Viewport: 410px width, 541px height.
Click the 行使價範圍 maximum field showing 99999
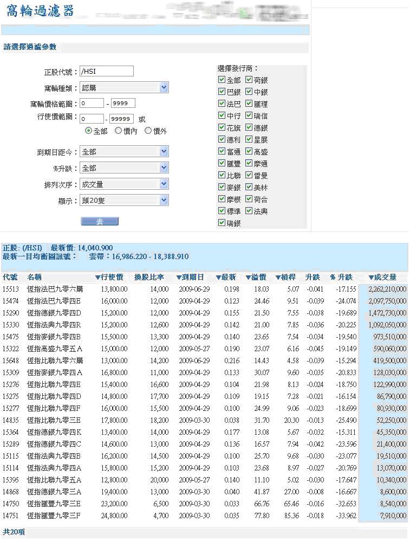[x=121, y=119]
